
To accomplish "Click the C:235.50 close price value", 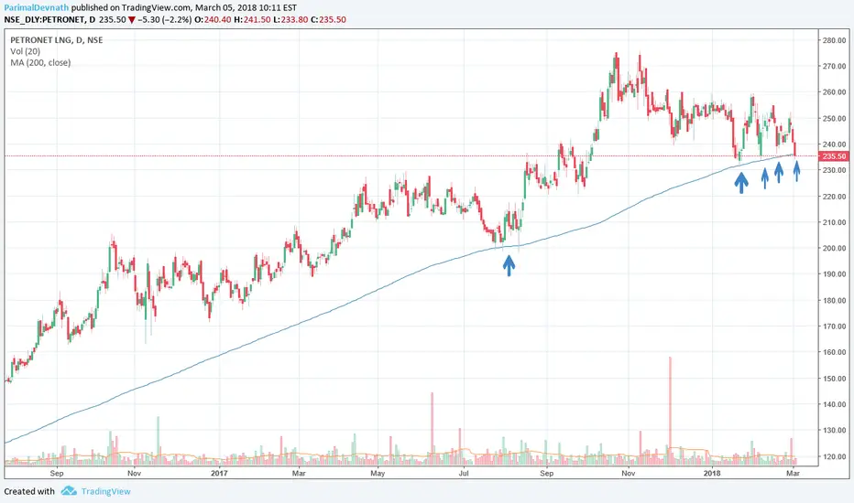I will click(328, 19).
